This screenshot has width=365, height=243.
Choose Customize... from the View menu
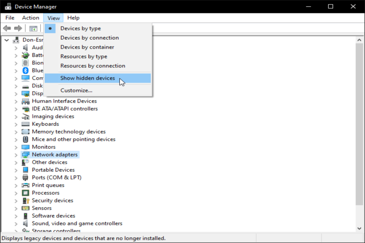point(98,91)
